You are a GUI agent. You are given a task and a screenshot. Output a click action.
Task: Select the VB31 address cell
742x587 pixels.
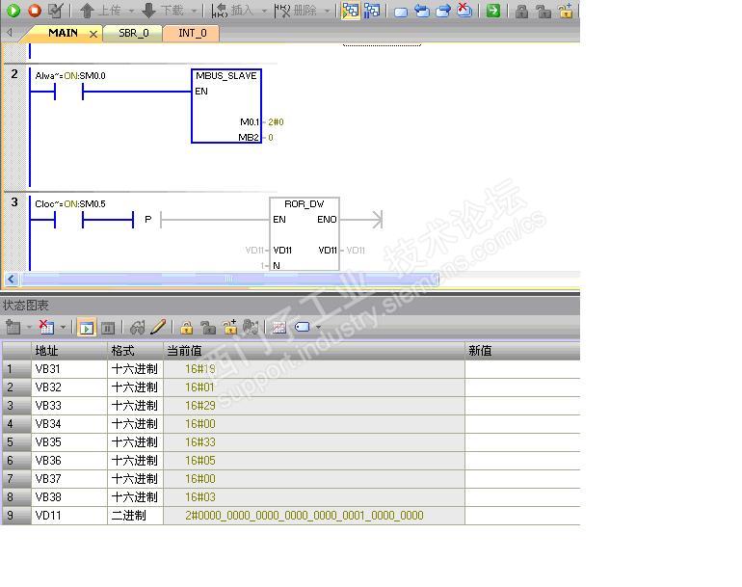(69, 369)
